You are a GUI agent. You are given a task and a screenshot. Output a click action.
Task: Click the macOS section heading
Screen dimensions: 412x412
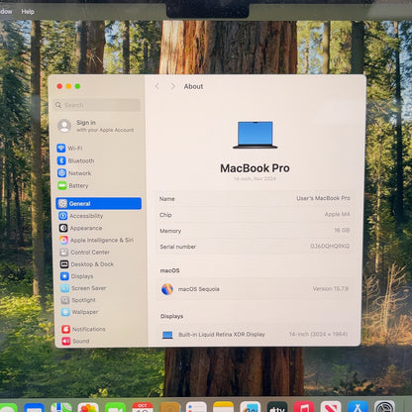click(x=169, y=270)
